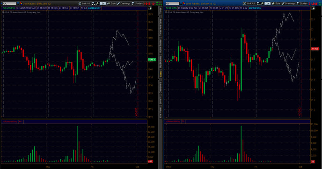This screenshot has height=169, width=322.
Task: Switch to the Times And Sales side tab
Action: [161, 27]
